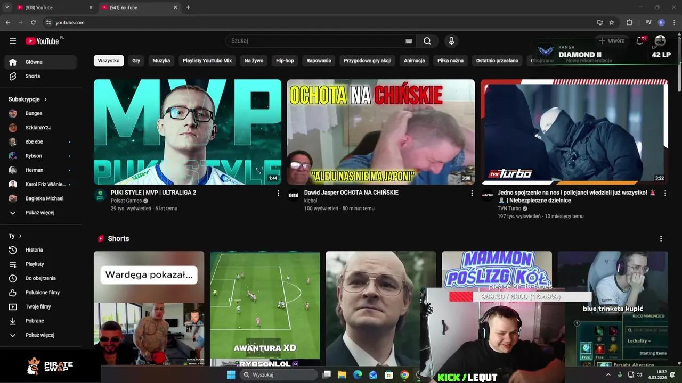This screenshot has width=682, height=383.
Task: Open the Bungee channel subscription
Action: tap(41, 113)
